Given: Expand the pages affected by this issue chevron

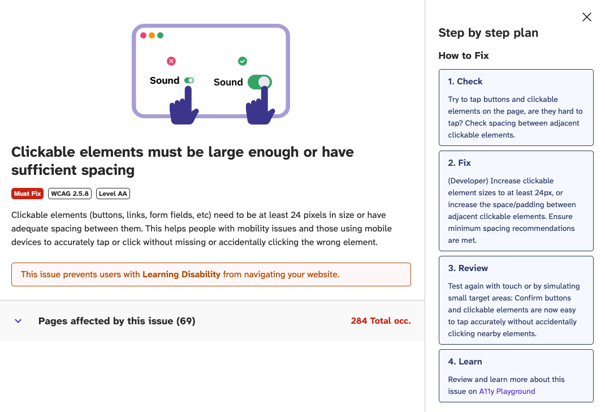Looking at the screenshot, I should click(18, 321).
